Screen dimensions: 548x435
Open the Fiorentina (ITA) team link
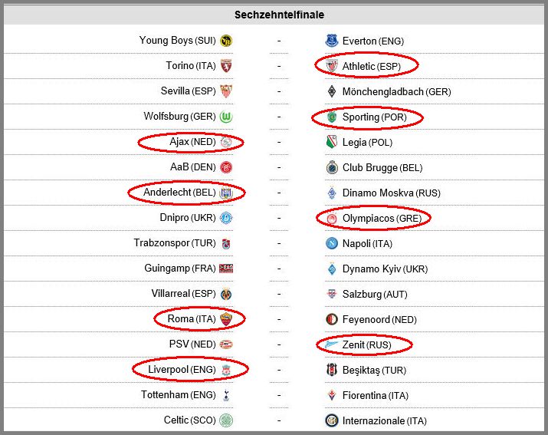pyautogui.click(x=376, y=395)
